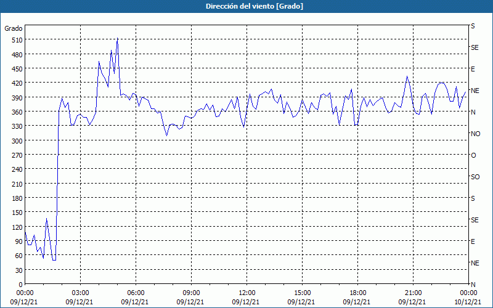Select the 'NE' compass label beside the 30 gridline
493x308 pixels.
(x=475, y=263)
